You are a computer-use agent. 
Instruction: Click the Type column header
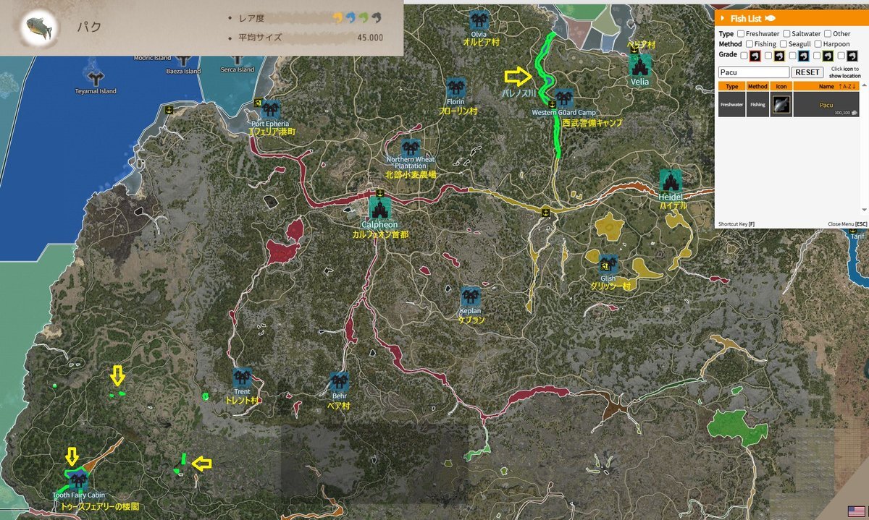732,86
